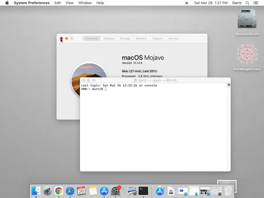Open Finder from the Dock
The height and width of the screenshot is (198, 264).
(x=36, y=191)
